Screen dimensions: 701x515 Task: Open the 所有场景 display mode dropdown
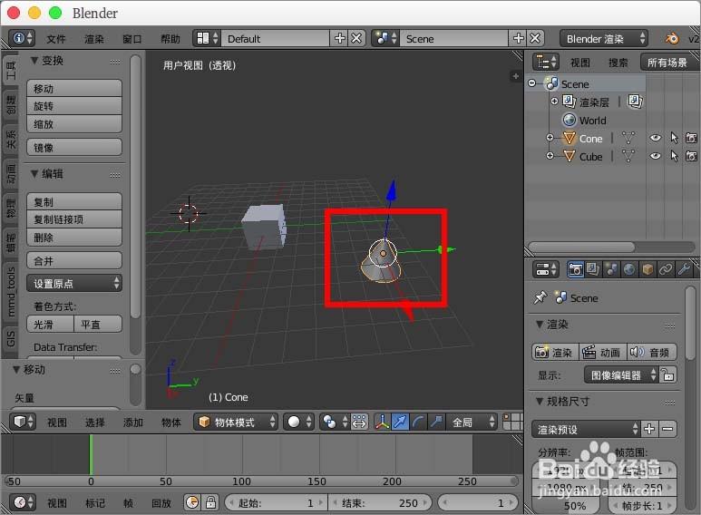669,63
